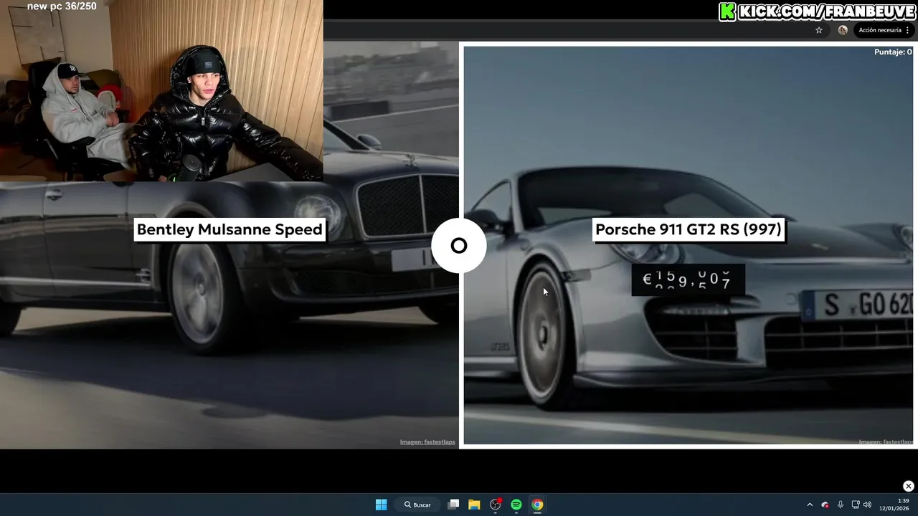This screenshot has height=516, width=918.
Task: Open the clock showing 1:39 12/01/2026
Action: pos(895,505)
